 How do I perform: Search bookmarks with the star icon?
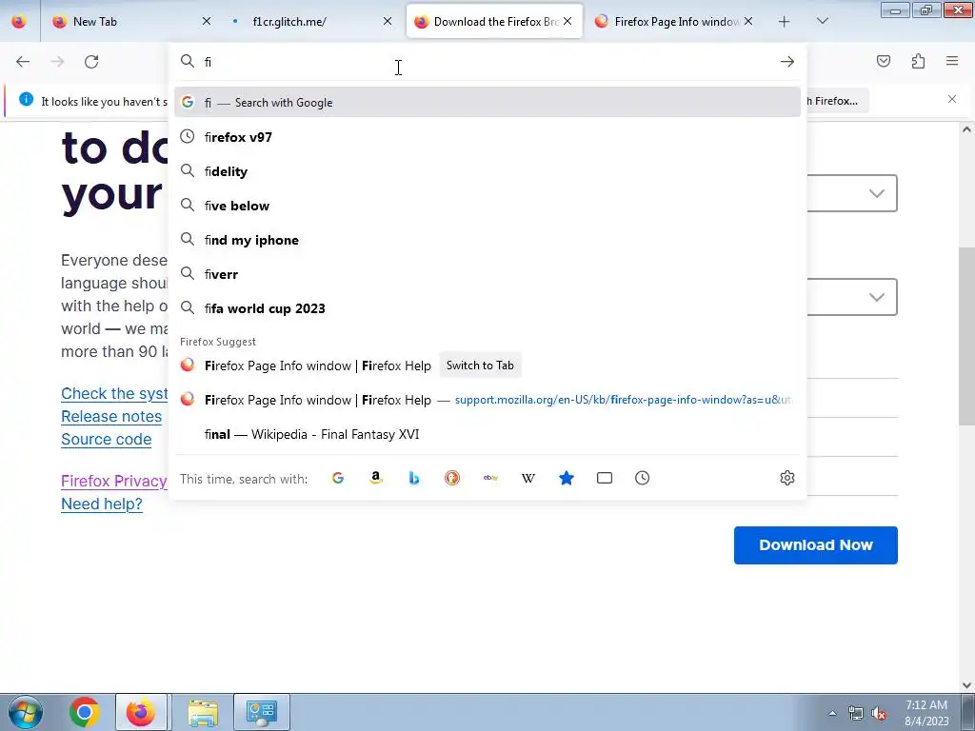click(567, 478)
